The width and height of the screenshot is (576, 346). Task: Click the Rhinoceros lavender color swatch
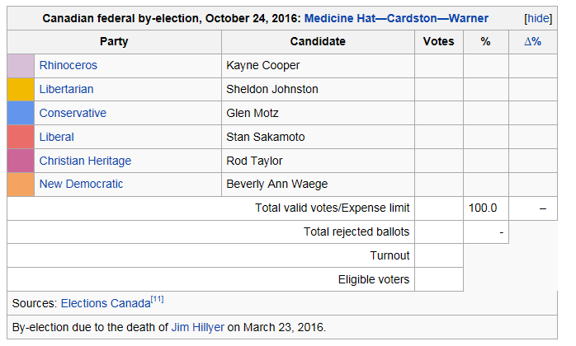[21, 65]
